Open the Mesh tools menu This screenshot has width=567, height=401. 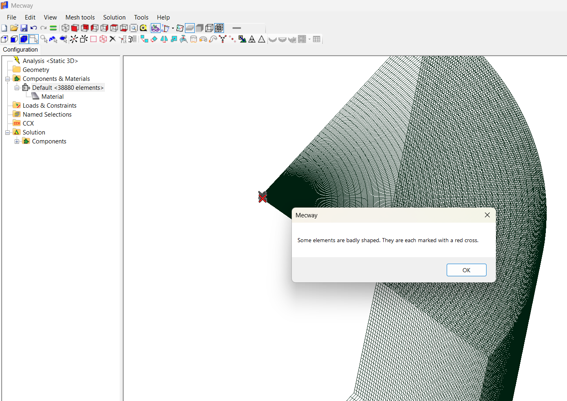(x=80, y=17)
